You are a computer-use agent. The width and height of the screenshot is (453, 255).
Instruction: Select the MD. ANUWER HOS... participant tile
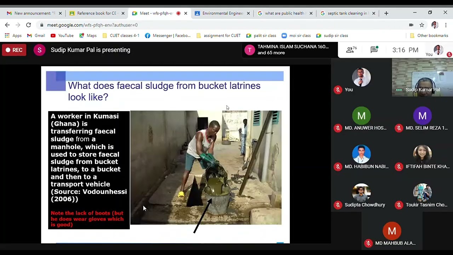[x=361, y=115]
